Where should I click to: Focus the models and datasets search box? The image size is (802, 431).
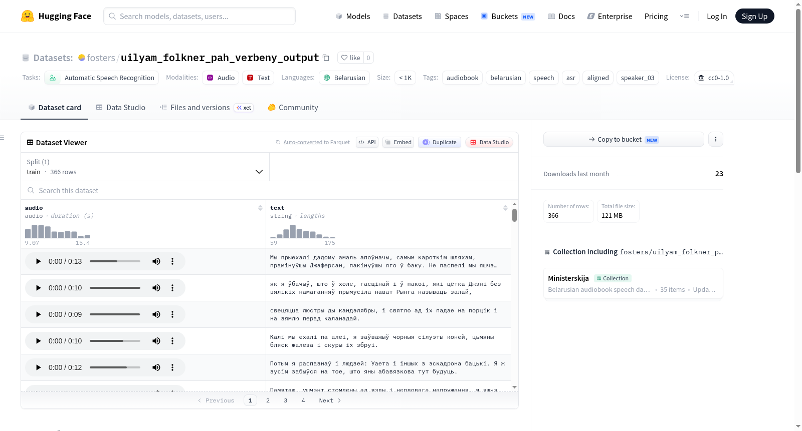(199, 16)
